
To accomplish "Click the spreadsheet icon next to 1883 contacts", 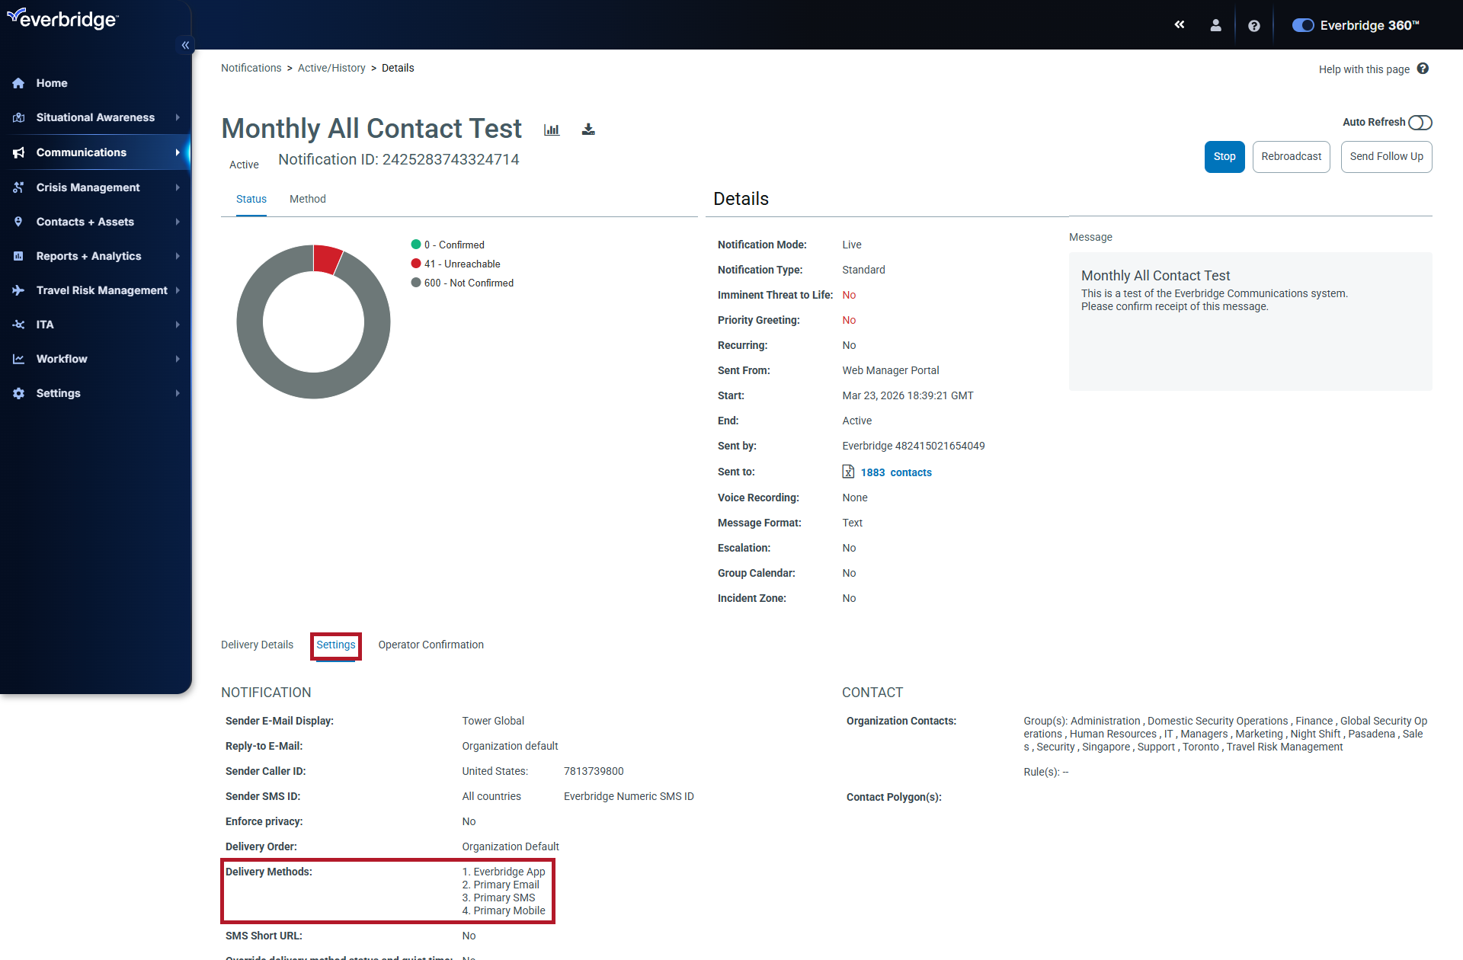I will (x=848, y=472).
